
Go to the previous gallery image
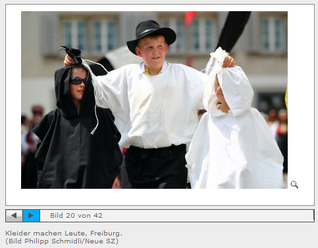point(14,216)
